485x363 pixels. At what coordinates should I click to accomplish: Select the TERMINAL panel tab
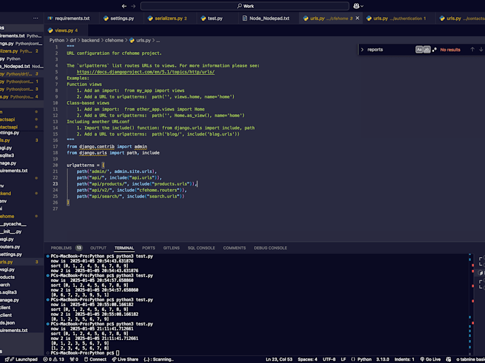coord(124,248)
